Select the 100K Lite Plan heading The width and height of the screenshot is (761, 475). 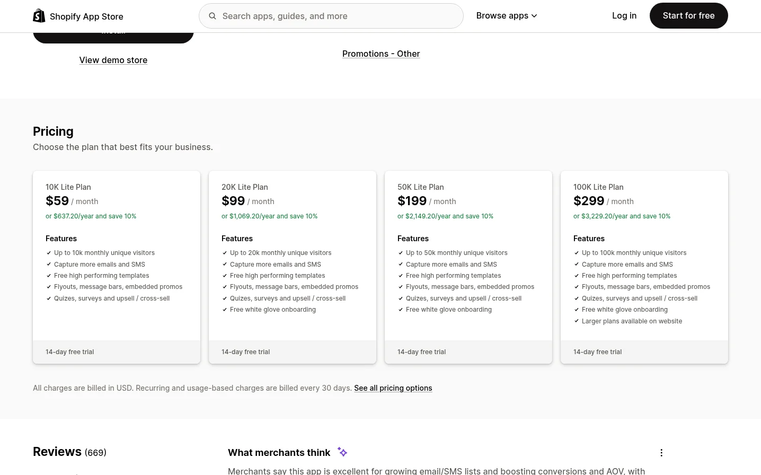coord(598,187)
